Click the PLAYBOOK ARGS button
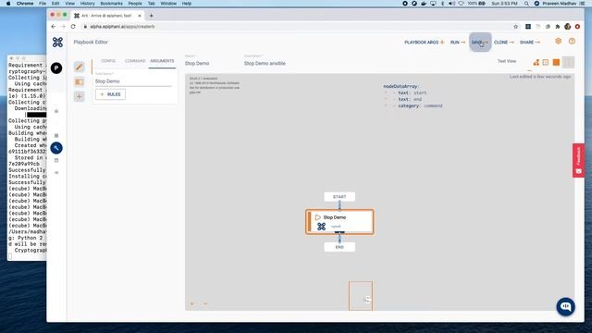 [x=424, y=43]
